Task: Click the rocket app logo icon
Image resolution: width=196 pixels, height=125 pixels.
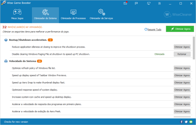Action: click(x=3, y=3)
